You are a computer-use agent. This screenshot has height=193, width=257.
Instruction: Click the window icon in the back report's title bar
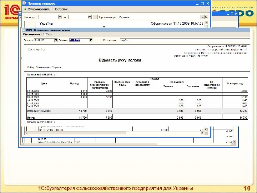point(25,3)
